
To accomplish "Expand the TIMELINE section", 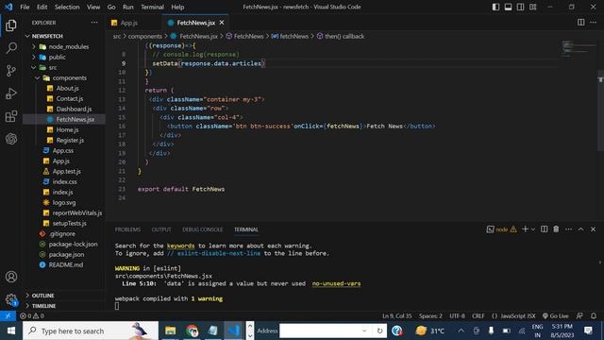I will [64, 306].
